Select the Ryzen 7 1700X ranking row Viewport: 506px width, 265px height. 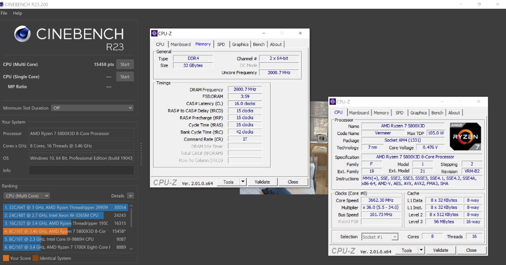click(65, 247)
